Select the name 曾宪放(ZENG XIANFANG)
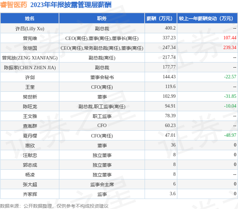Image resolution: width=238 pixels, height=209 pixels. point(30,58)
